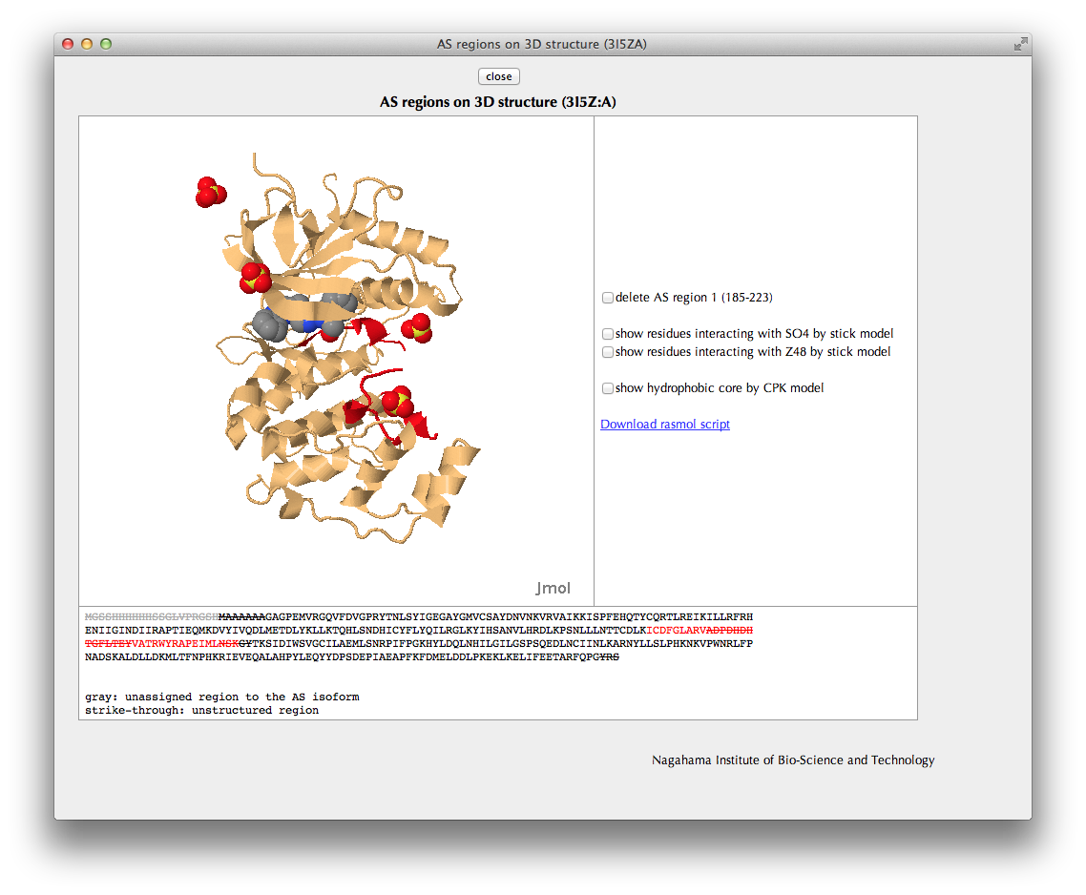Toggle show residues interacting with SO4

click(x=608, y=334)
